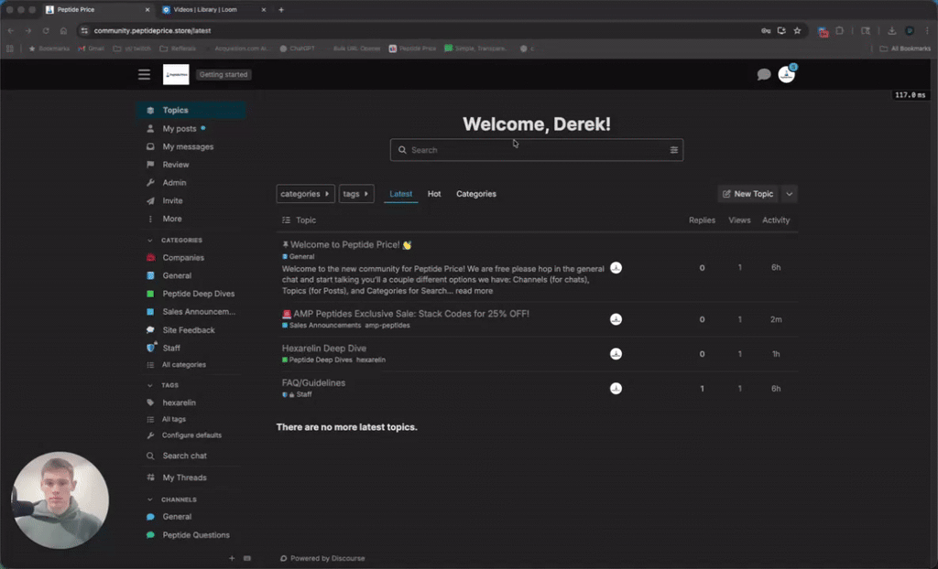Click poster avatar on Hexarelin Deep Dive row
Image resolution: width=938 pixels, height=569 pixels.
coord(616,354)
